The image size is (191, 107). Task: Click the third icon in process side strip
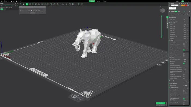click(x=167, y=21)
